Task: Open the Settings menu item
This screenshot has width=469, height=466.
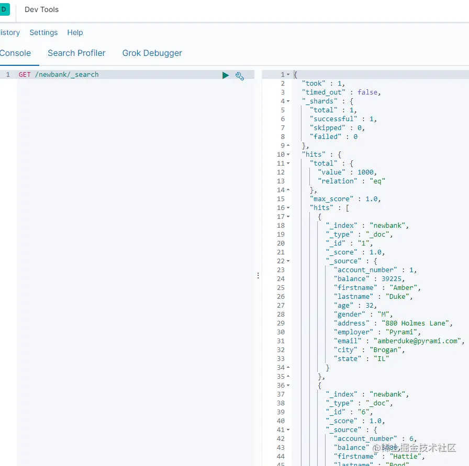Action: coord(43,32)
